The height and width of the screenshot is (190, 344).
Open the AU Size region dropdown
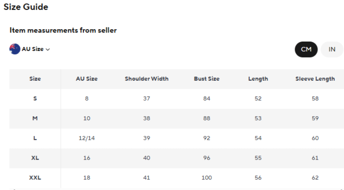pos(30,49)
